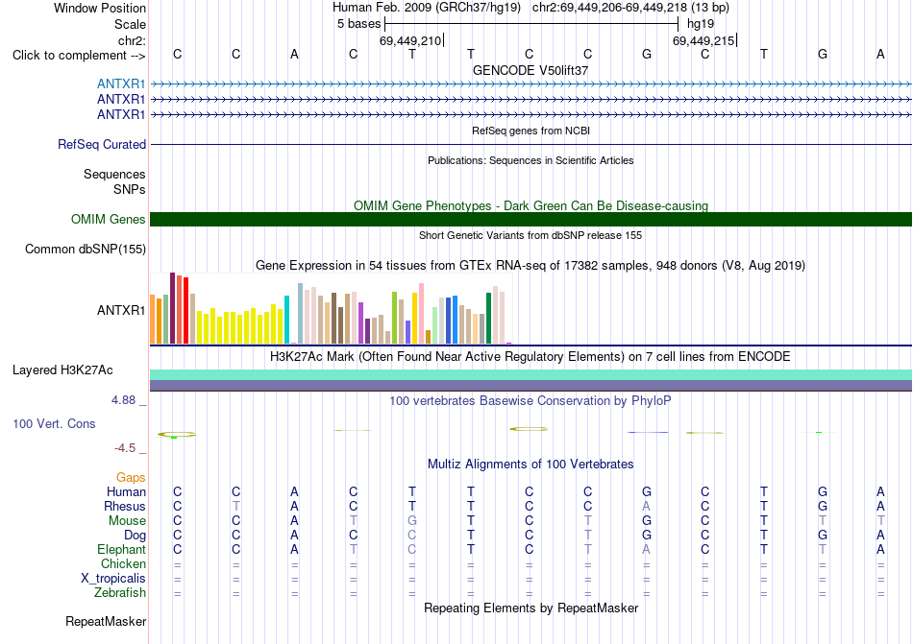The width and height of the screenshot is (913, 644).
Task: Click the Human species label
Action: [126, 491]
